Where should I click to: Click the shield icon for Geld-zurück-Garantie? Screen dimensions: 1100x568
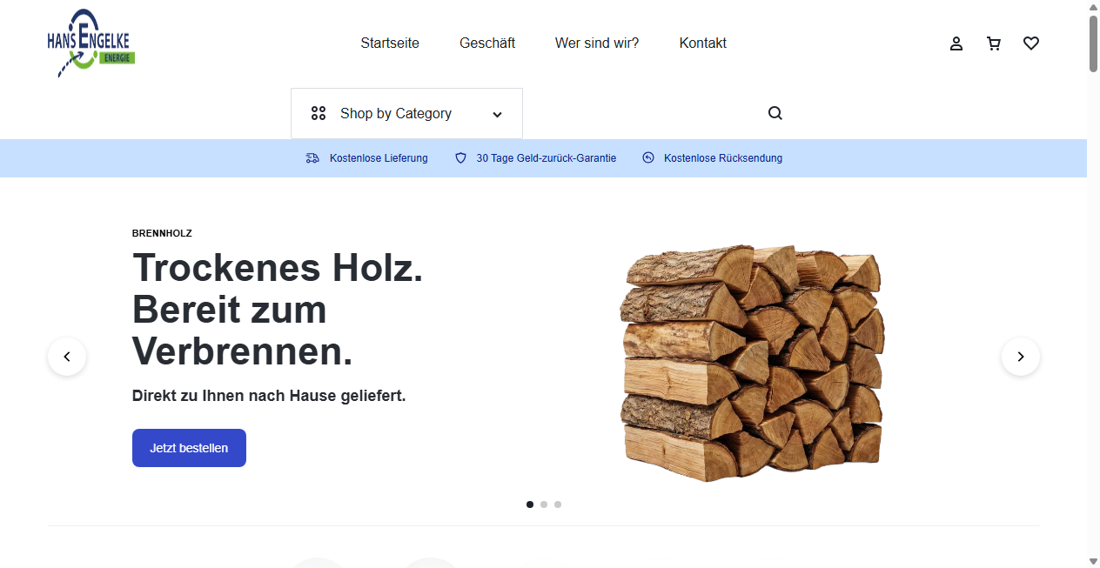point(460,157)
